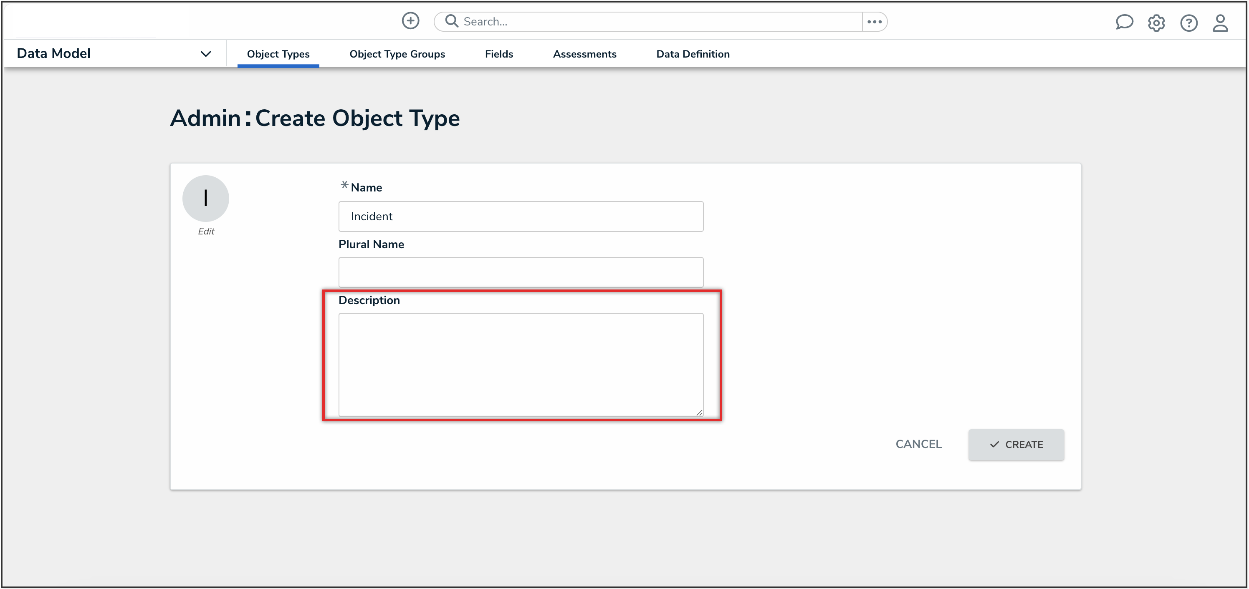Viewport: 1249px width, 589px height.
Task: Expand the Data Model dropdown chevron
Action: 205,54
